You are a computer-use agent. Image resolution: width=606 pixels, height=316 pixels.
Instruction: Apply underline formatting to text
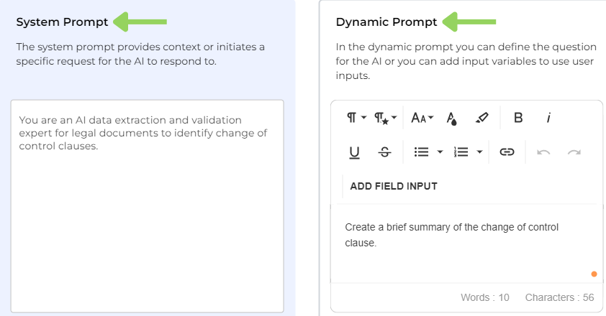[x=354, y=152]
